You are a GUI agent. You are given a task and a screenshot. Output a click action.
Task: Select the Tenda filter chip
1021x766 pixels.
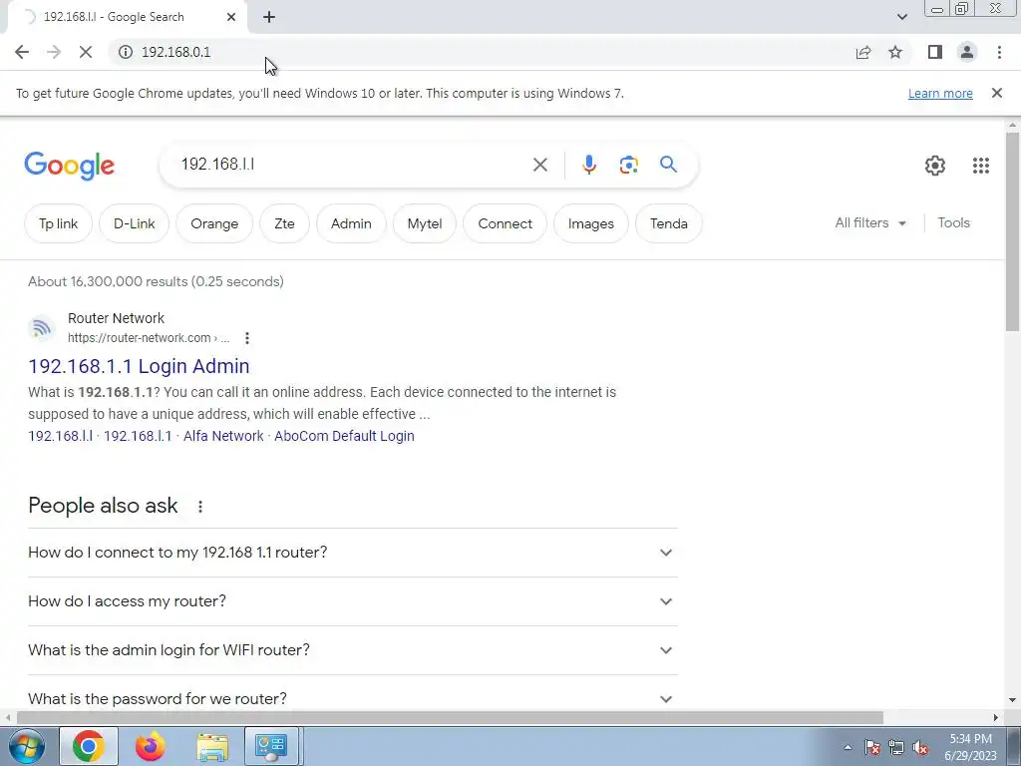[669, 223]
